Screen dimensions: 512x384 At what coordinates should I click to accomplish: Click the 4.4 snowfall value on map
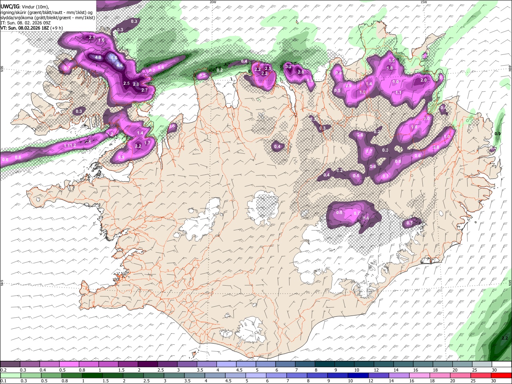(119, 65)
